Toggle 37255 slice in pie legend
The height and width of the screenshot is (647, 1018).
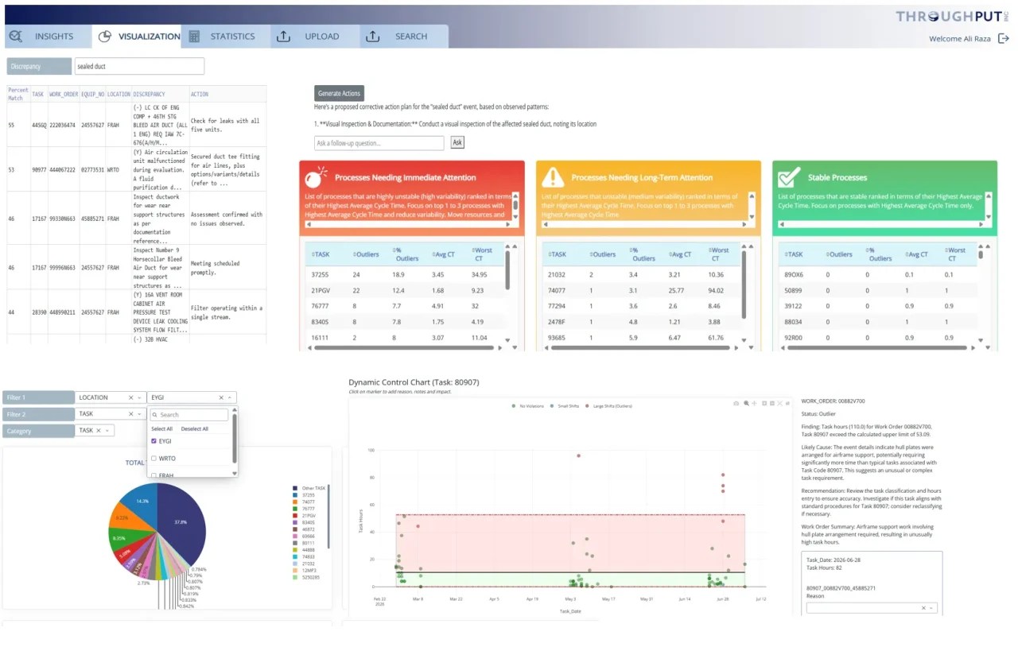click(x=304, y=494)
